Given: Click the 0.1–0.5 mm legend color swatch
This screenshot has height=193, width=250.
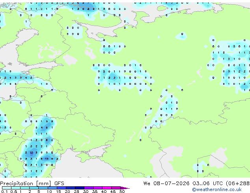Looking at the screenshot, I should 7,188.
